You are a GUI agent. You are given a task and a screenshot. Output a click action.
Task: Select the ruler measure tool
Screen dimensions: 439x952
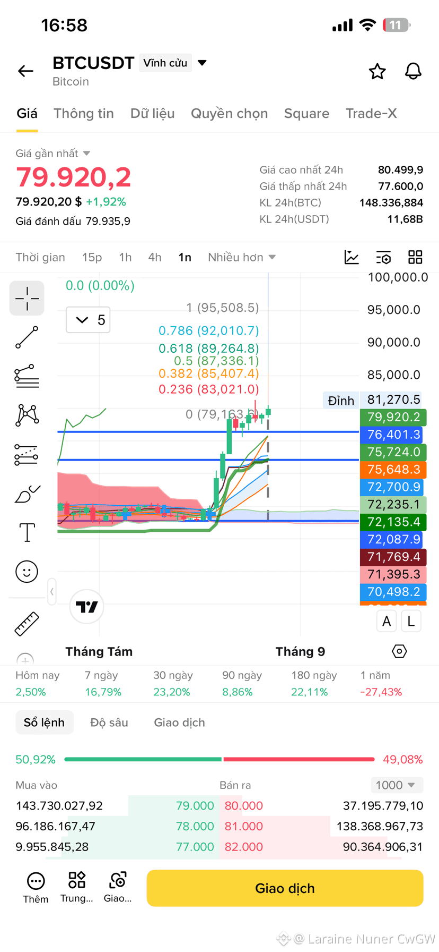pyautogui.click(x=27, y=624)
